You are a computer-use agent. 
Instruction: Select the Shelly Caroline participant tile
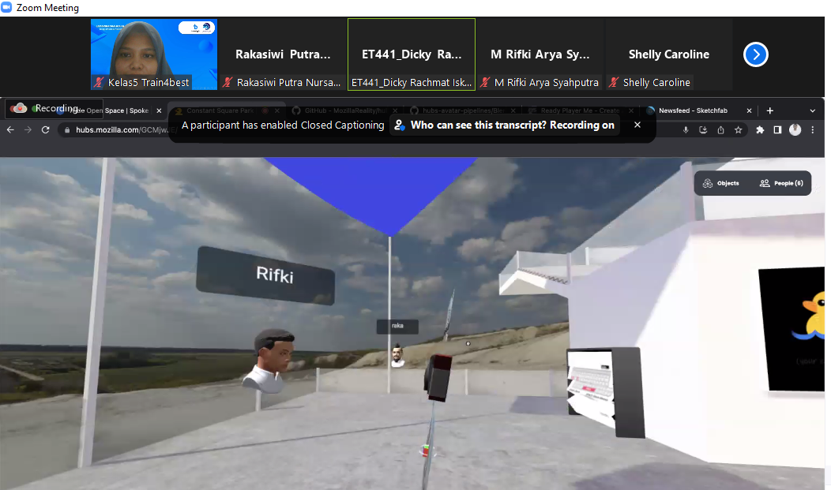point(668,54)
